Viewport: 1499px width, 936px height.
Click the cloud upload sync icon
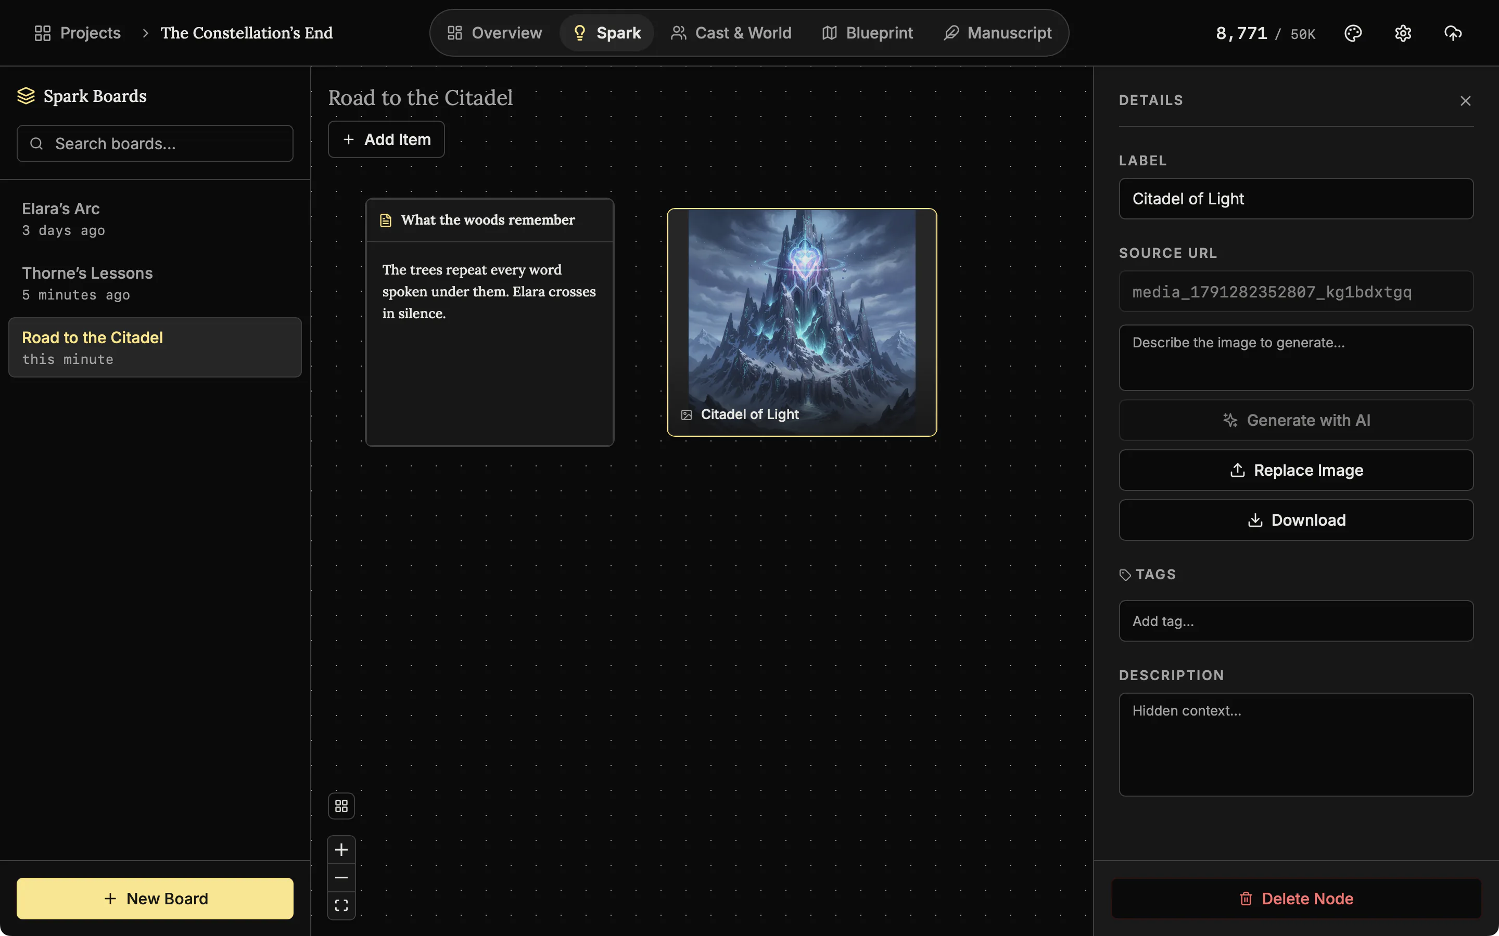pyautogui.click(x=1453, y=33)
